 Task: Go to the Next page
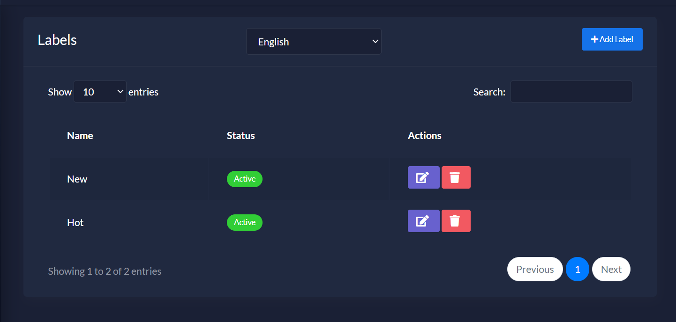611,269
